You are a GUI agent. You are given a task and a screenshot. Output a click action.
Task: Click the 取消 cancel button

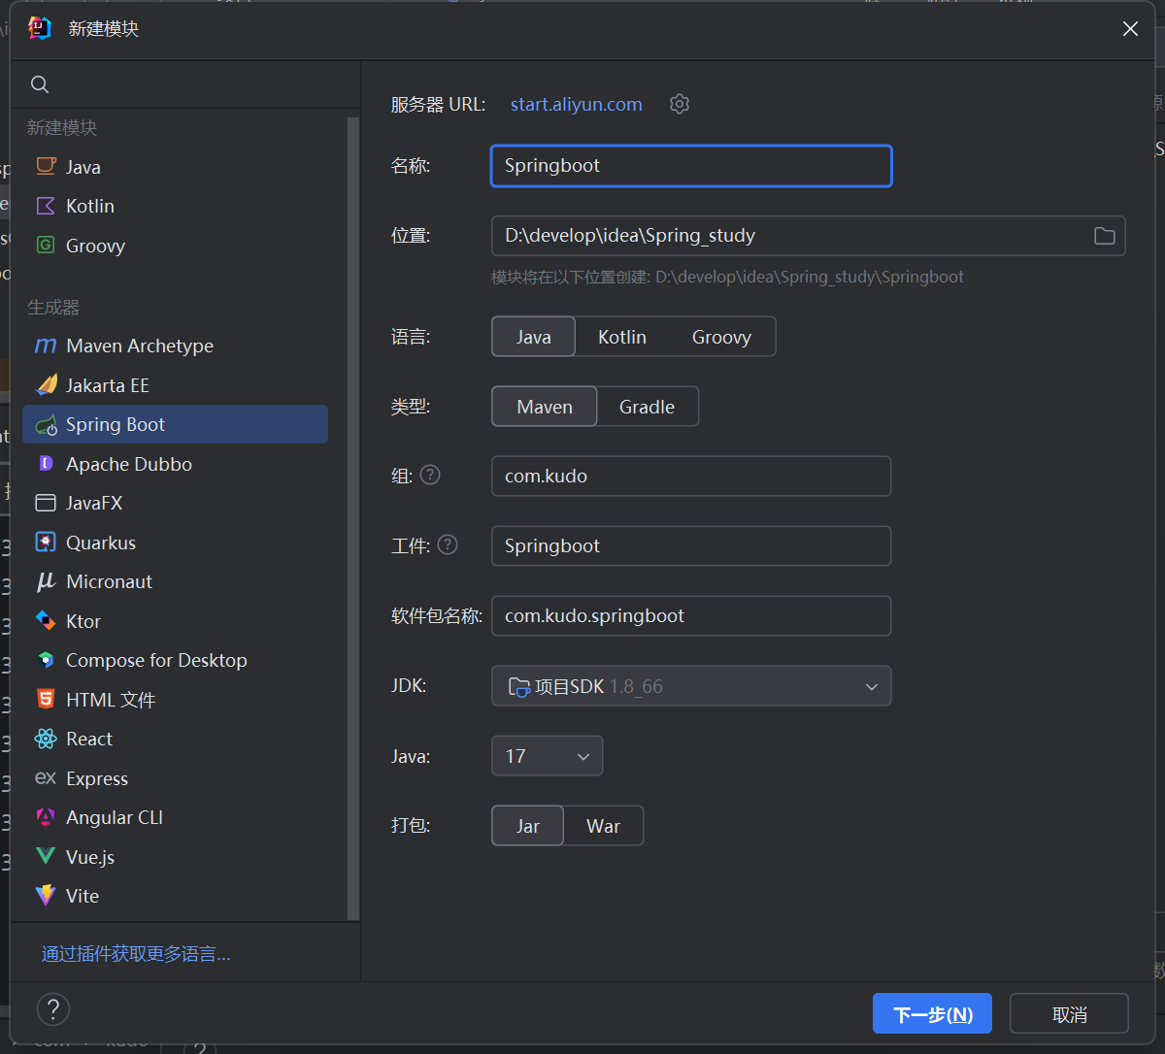click(x=1069, y=1014)
